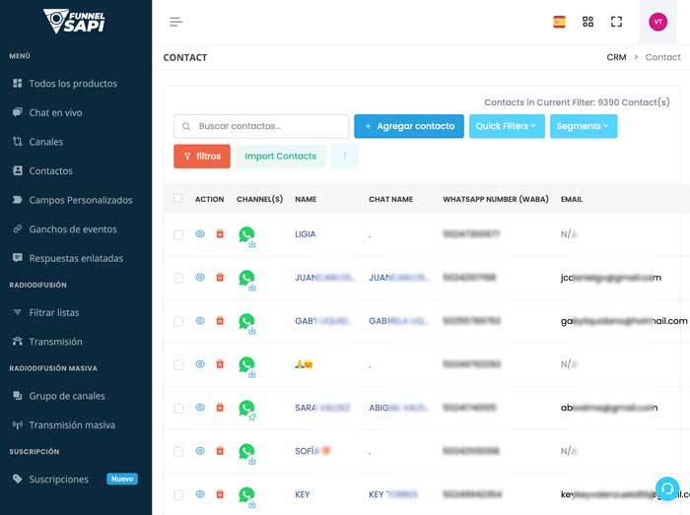
Task: Tick the checkbox for the SOFÍA row
Action: pyautogui.click(x=178, y=451)
